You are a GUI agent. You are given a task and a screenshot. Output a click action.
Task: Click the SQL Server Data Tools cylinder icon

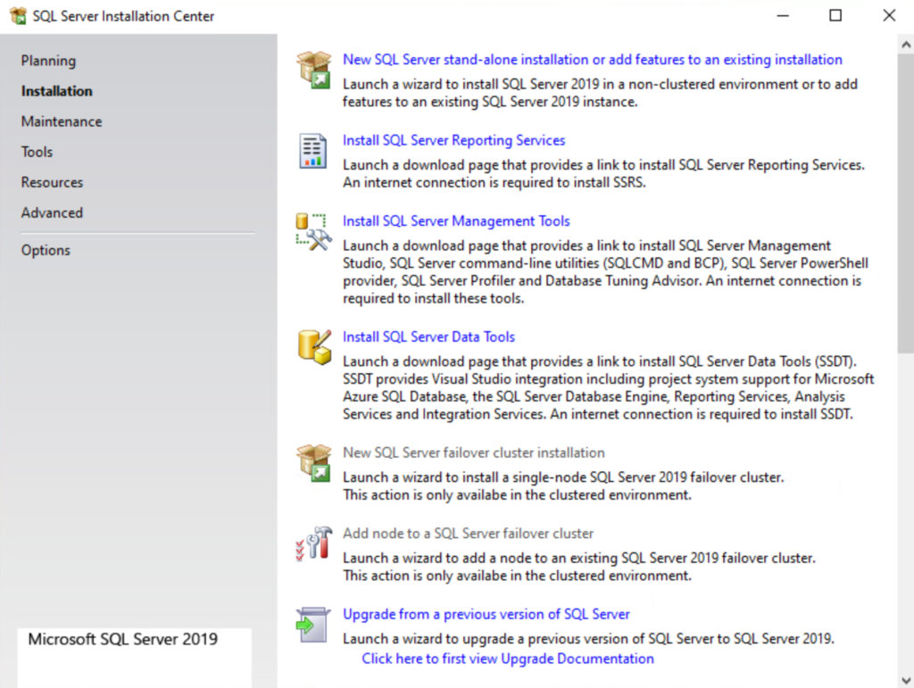[313, 346]
